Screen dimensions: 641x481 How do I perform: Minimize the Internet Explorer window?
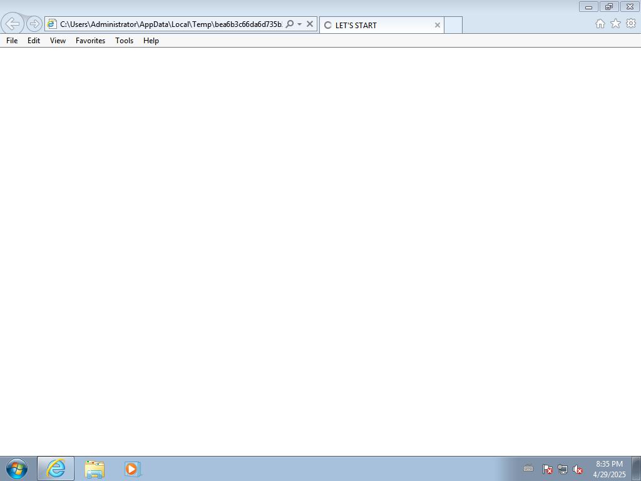[588, 6]
